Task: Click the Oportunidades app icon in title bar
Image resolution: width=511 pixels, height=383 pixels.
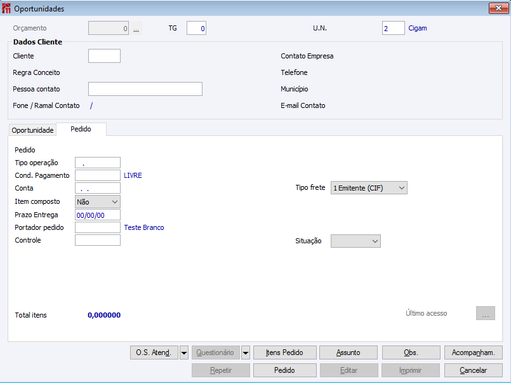Action: (x=6, y=8)
